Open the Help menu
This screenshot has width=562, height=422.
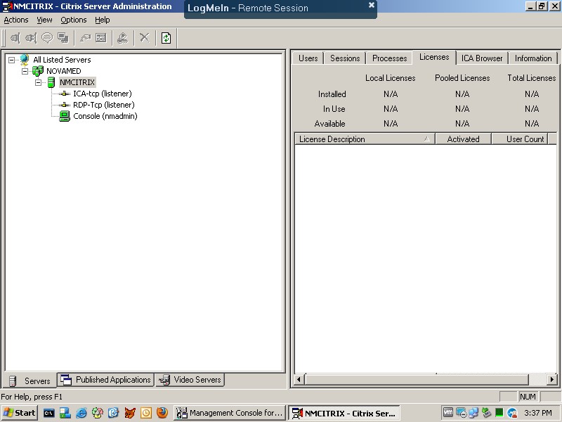point(103,20)
